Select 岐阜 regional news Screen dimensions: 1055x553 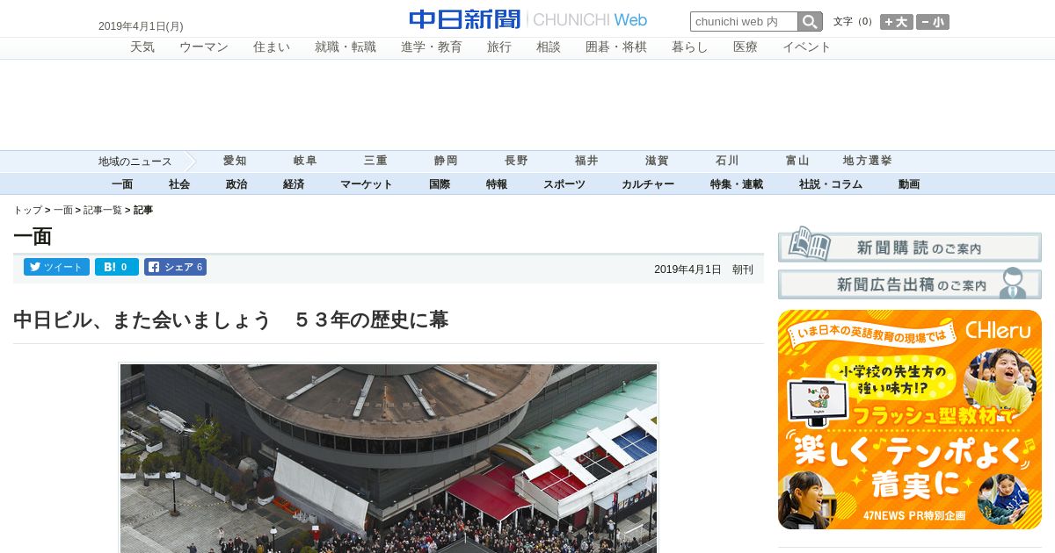tap(305, 161)
